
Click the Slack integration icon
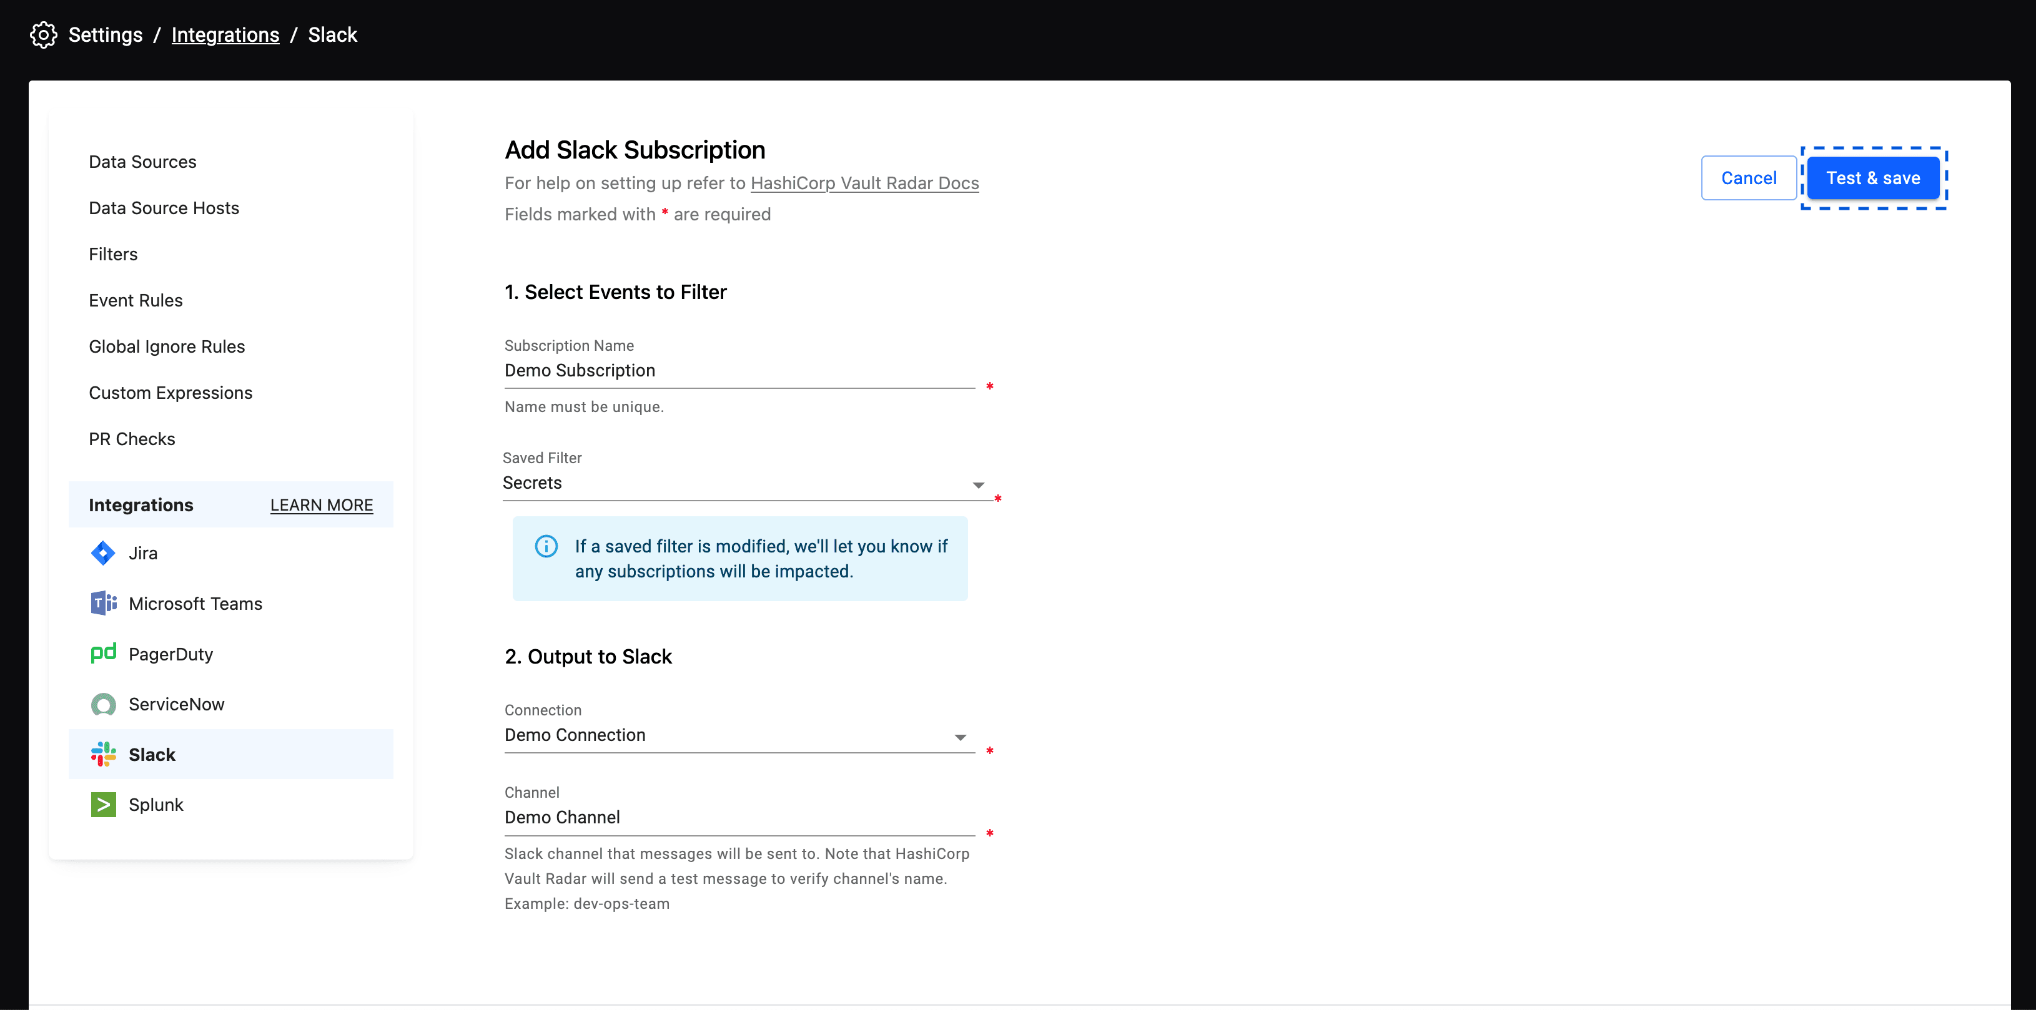104,753
